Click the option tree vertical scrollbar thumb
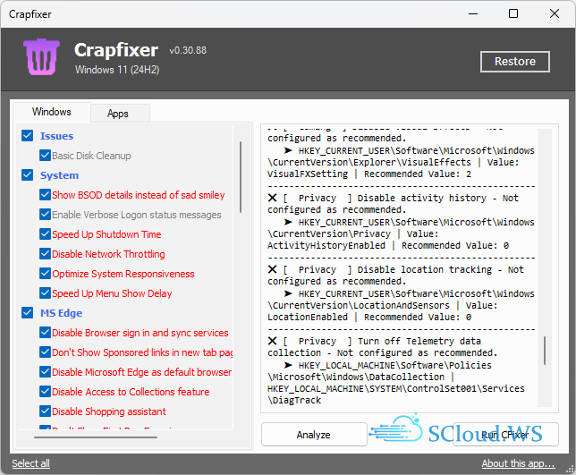 [x=241, y=177]
